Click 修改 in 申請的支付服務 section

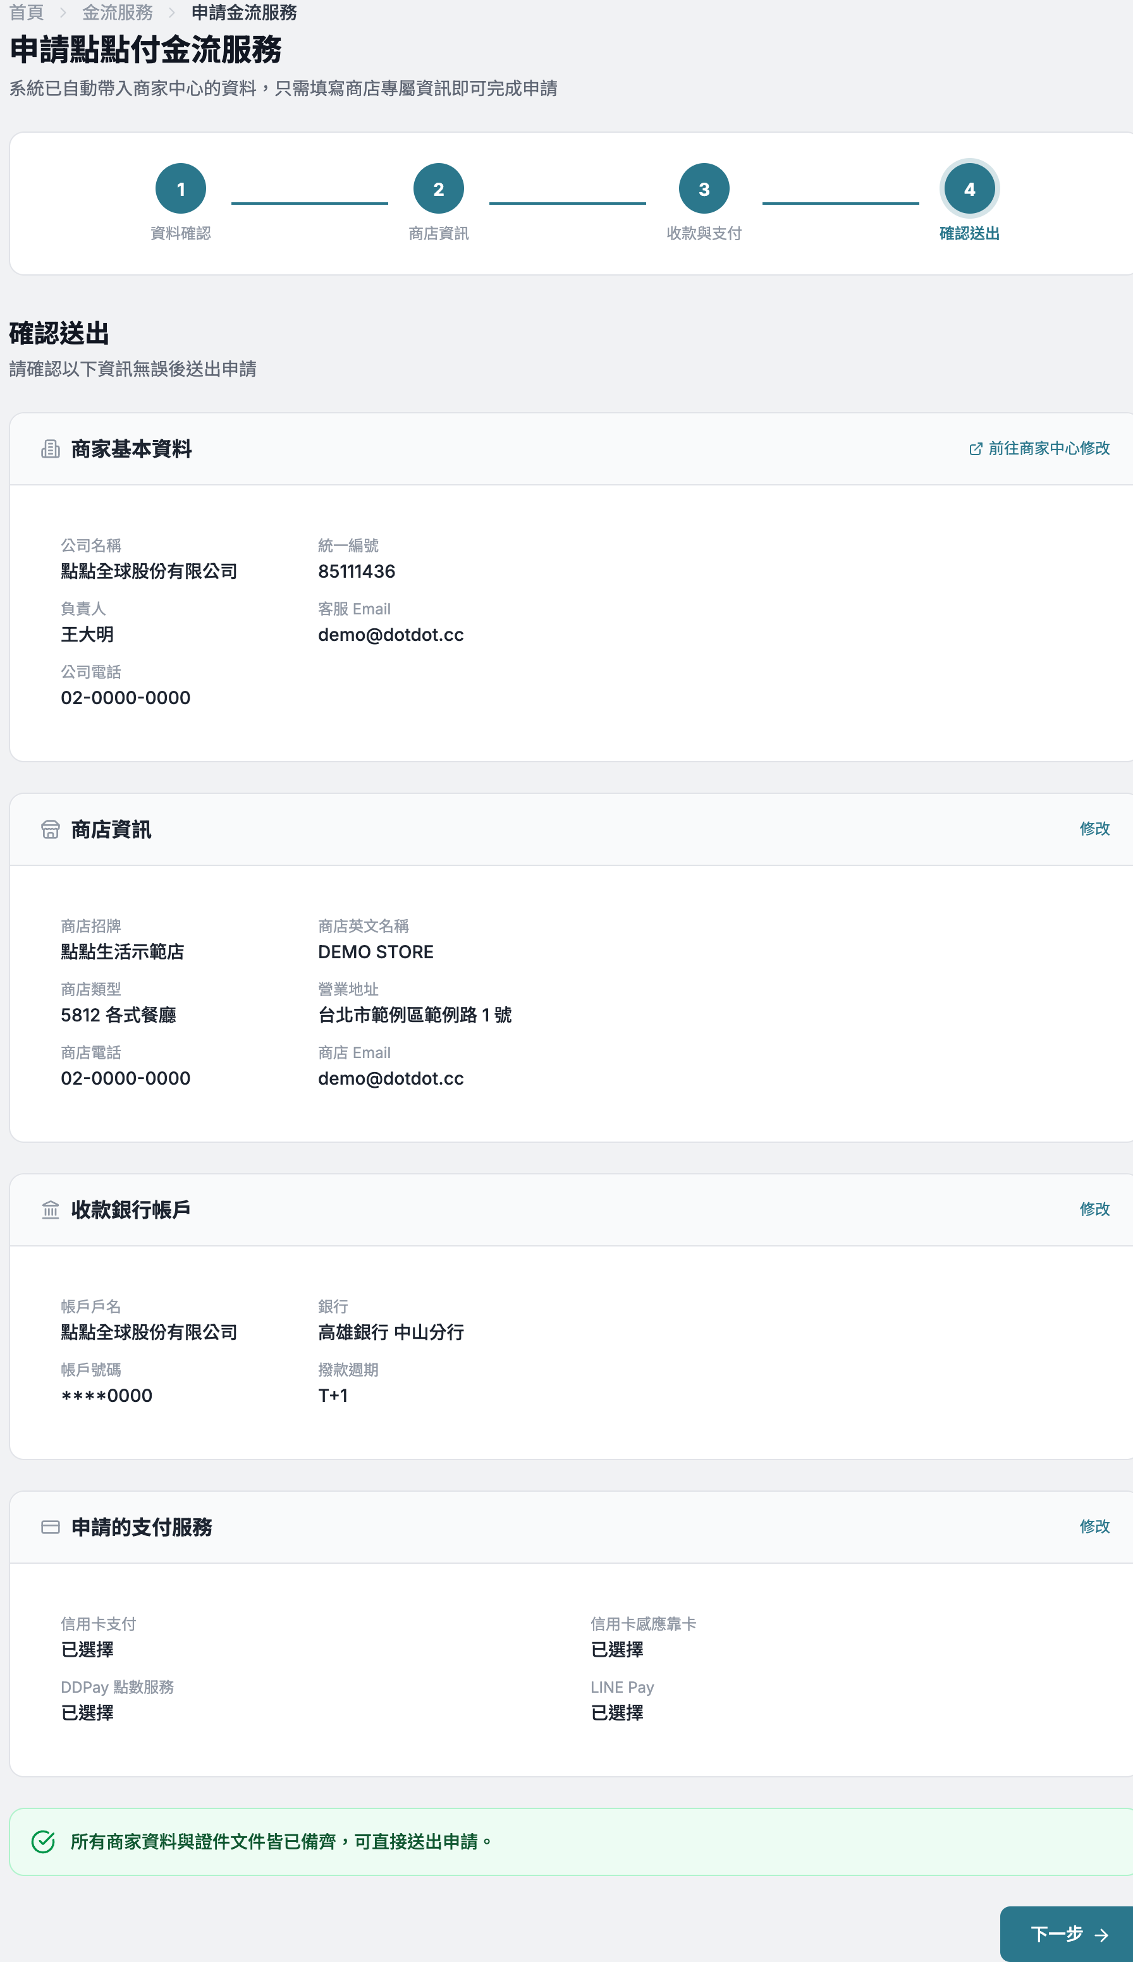pos(1095,1527)
